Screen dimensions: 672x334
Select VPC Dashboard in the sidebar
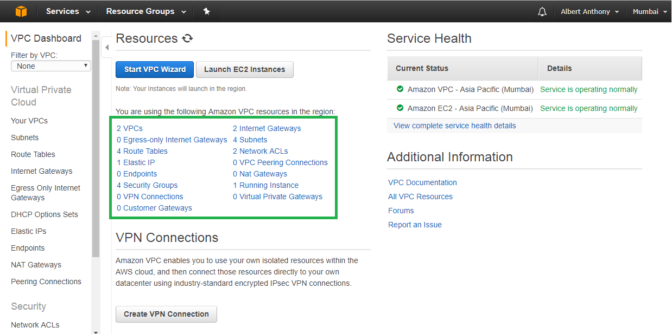tap(46, 38)
